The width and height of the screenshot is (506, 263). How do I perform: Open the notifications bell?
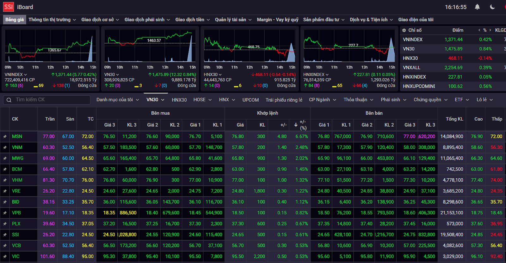coord(477,7)
